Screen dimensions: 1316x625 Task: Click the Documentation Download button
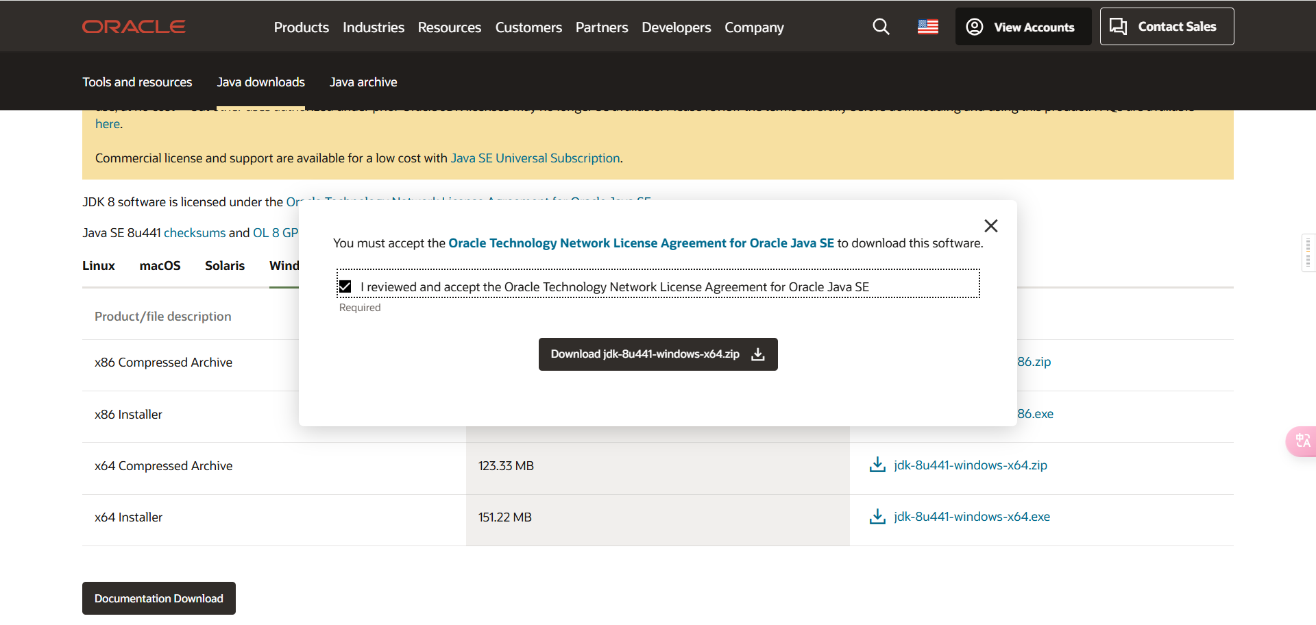point(158,598)
